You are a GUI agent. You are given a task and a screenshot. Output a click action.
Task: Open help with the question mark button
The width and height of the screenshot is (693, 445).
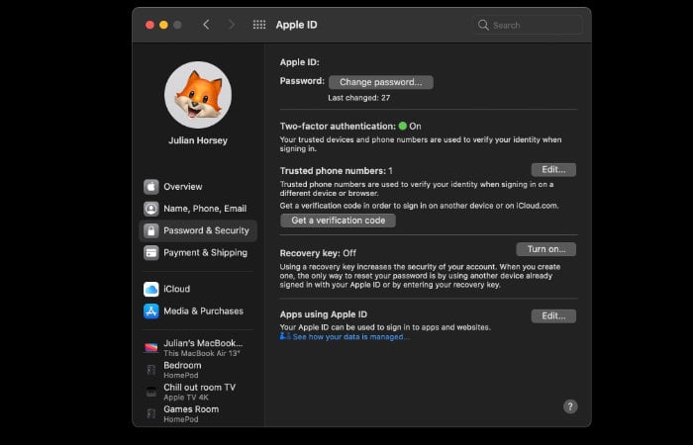point(570,406)
